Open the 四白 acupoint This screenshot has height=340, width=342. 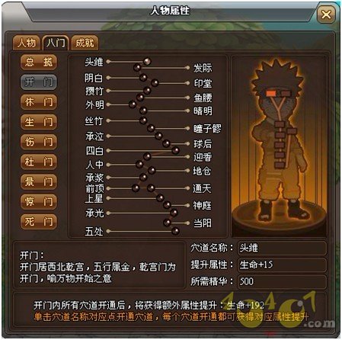tap(94, 151)
